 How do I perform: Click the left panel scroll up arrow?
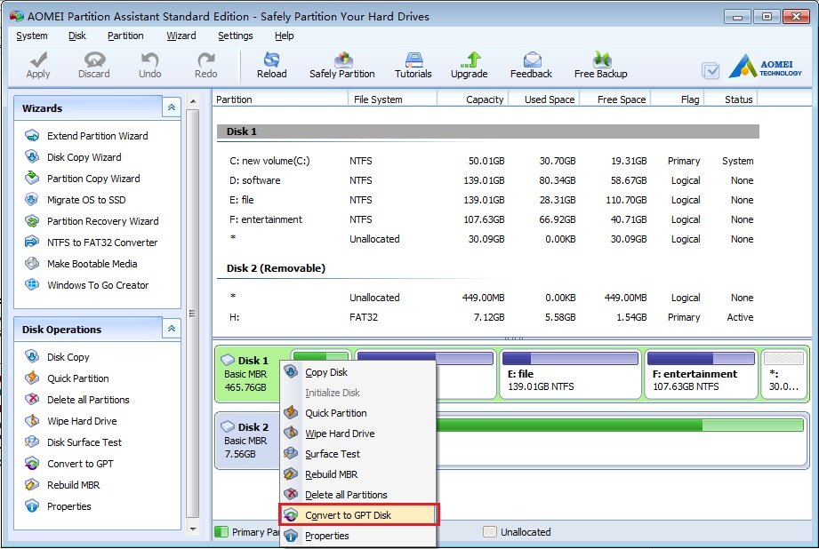tap(193, 101)
